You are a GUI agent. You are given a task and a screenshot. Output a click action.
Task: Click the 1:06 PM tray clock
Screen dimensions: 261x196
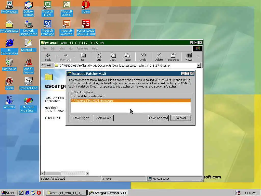[250, 193]
